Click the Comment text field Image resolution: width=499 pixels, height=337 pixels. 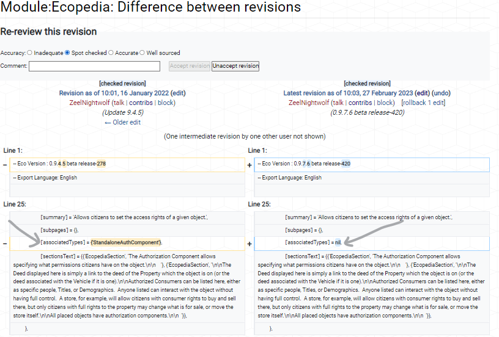pyautogui.click(x=95, y=66)
